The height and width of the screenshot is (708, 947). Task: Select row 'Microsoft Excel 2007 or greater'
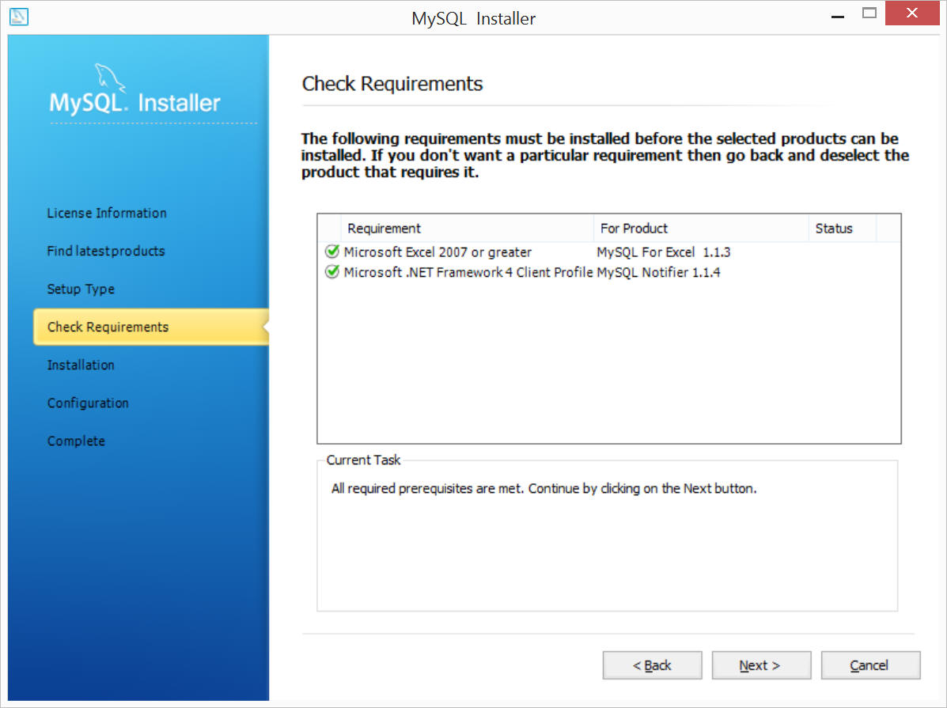point(609,252)
